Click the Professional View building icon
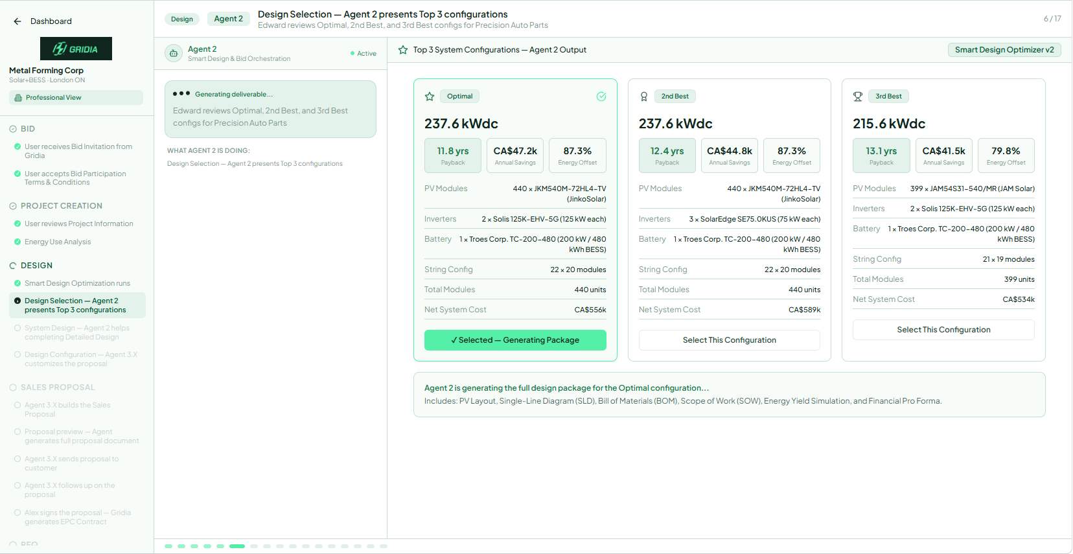1073x554 pixels. pyautogui.click(x=18, y=98)
